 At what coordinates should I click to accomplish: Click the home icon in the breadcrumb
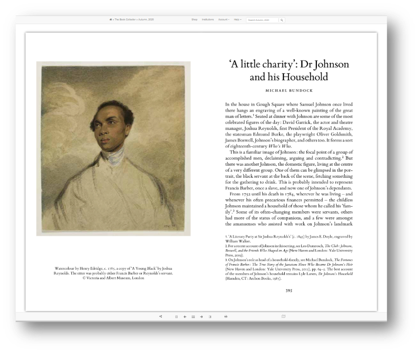point(111,19)
